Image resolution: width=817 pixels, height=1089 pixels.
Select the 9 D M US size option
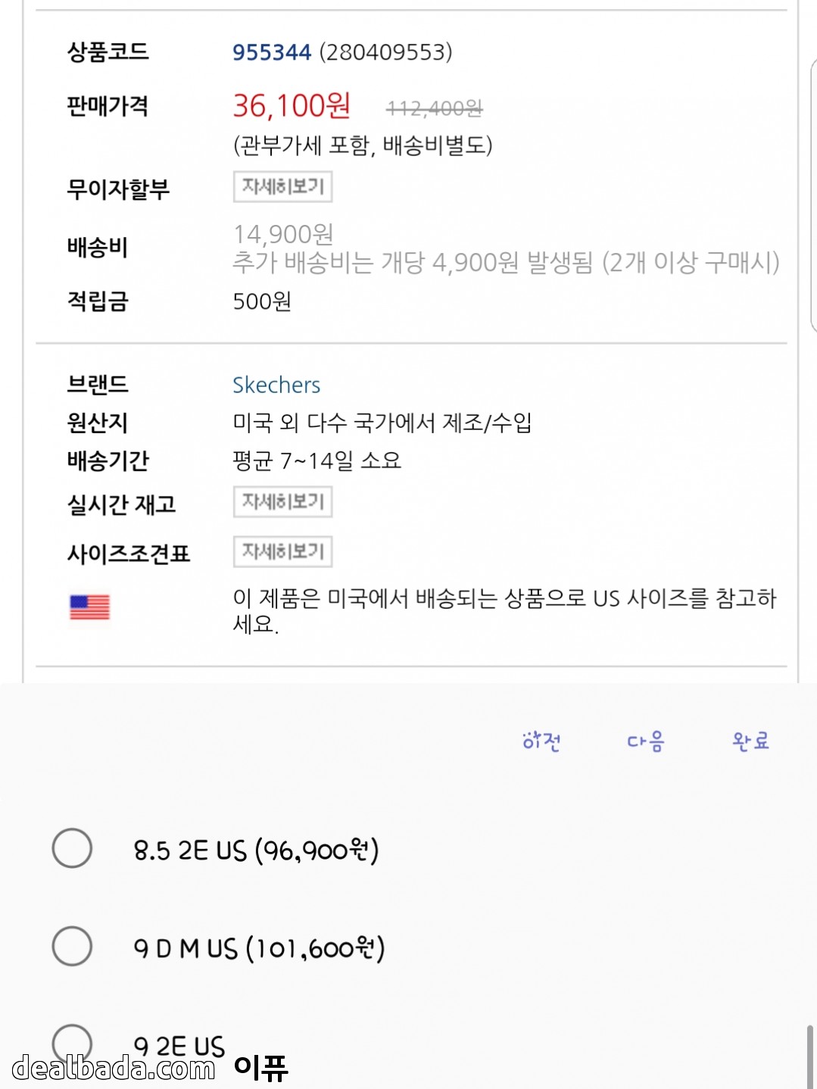click(72, 946)
